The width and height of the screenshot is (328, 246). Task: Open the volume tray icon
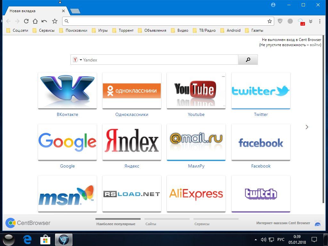264,240
